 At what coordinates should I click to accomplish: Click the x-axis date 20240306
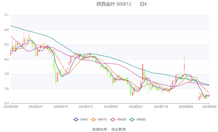click(11, 107)
